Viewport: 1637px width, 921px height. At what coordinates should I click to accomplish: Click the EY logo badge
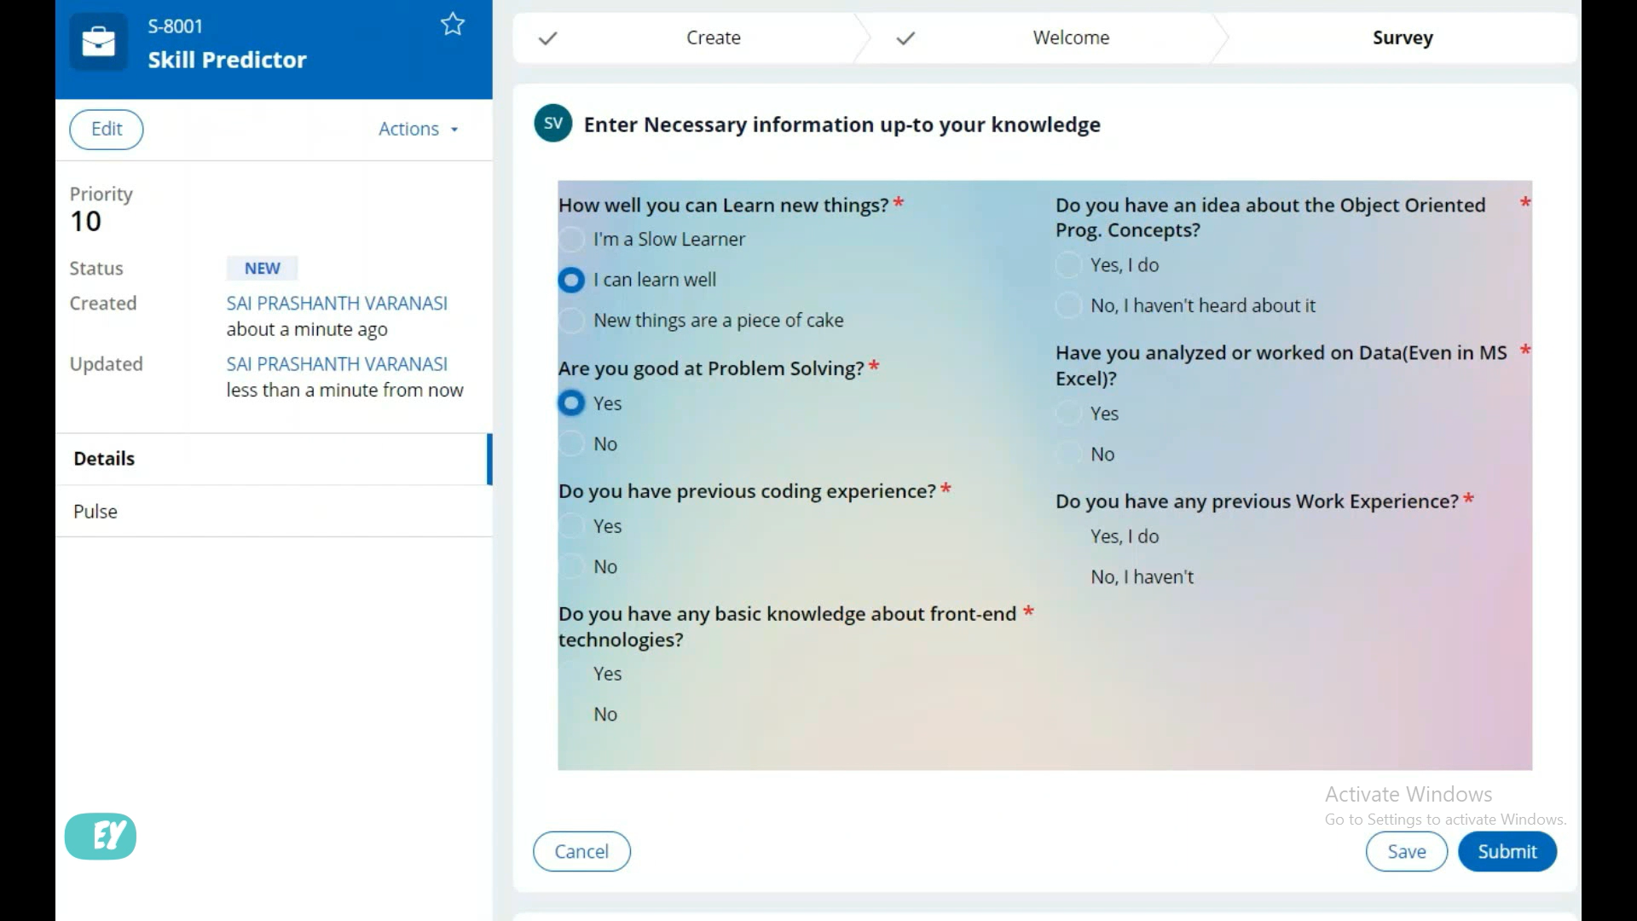click(101, 836)
